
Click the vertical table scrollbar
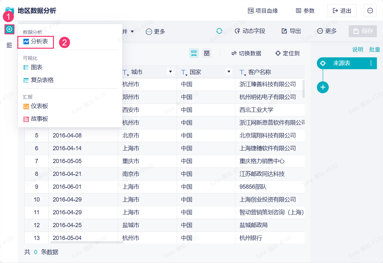(x=304, y=88)
